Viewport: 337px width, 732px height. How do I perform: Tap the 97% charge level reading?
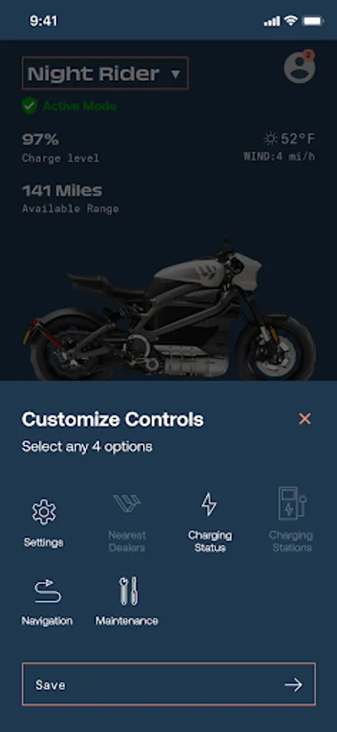point(41,139)
